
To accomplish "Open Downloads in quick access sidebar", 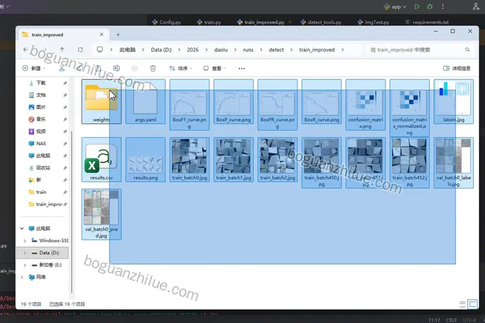I will (x=41, y=83).
